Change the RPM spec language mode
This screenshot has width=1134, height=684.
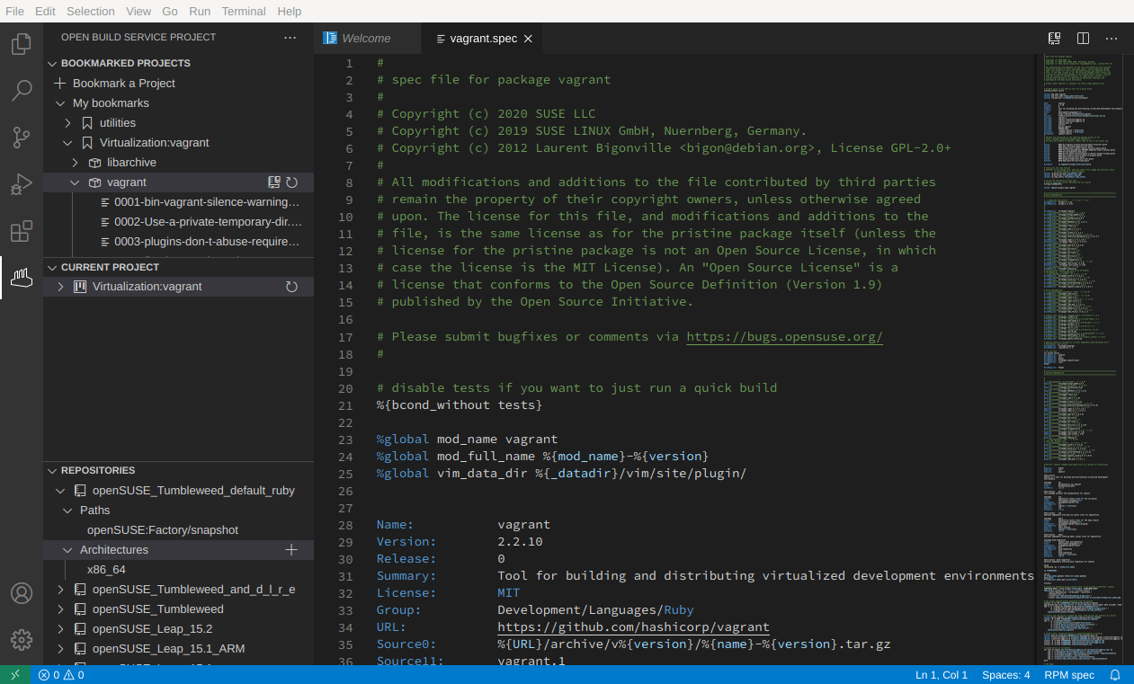[x=1068, y=674]
